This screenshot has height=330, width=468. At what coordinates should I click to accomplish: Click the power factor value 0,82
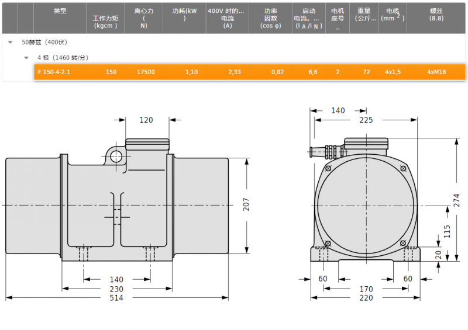click(x=277, y=72)
